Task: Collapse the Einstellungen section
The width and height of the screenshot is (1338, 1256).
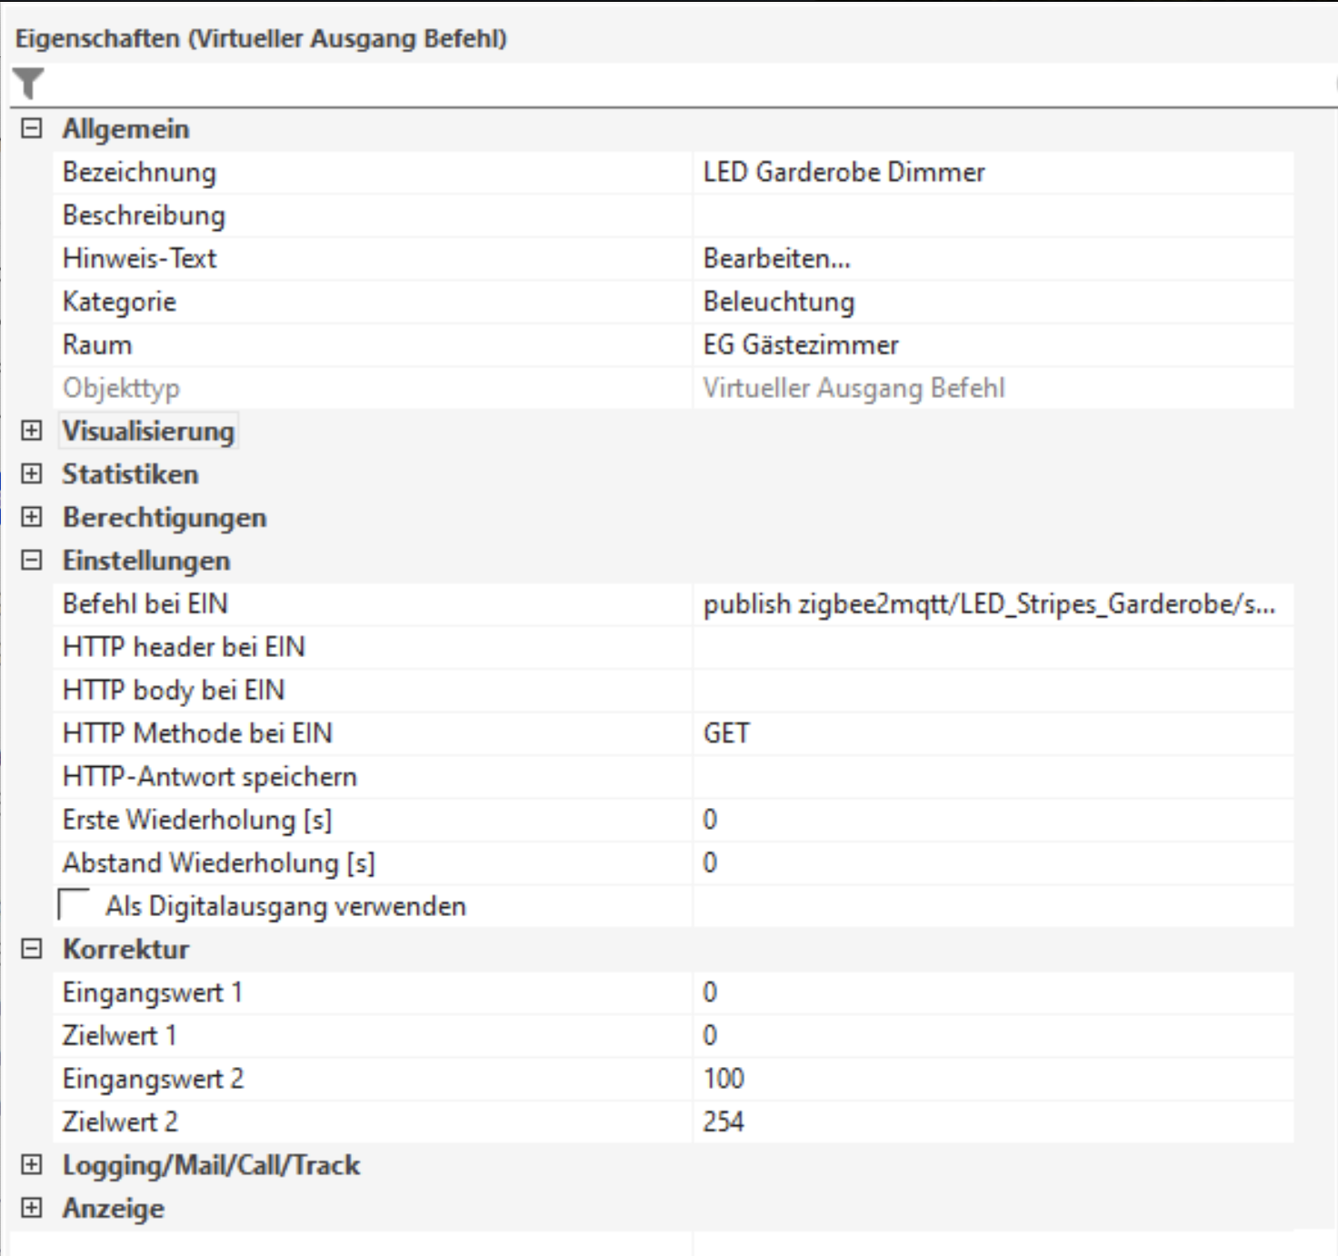Action: pos(32,561)
